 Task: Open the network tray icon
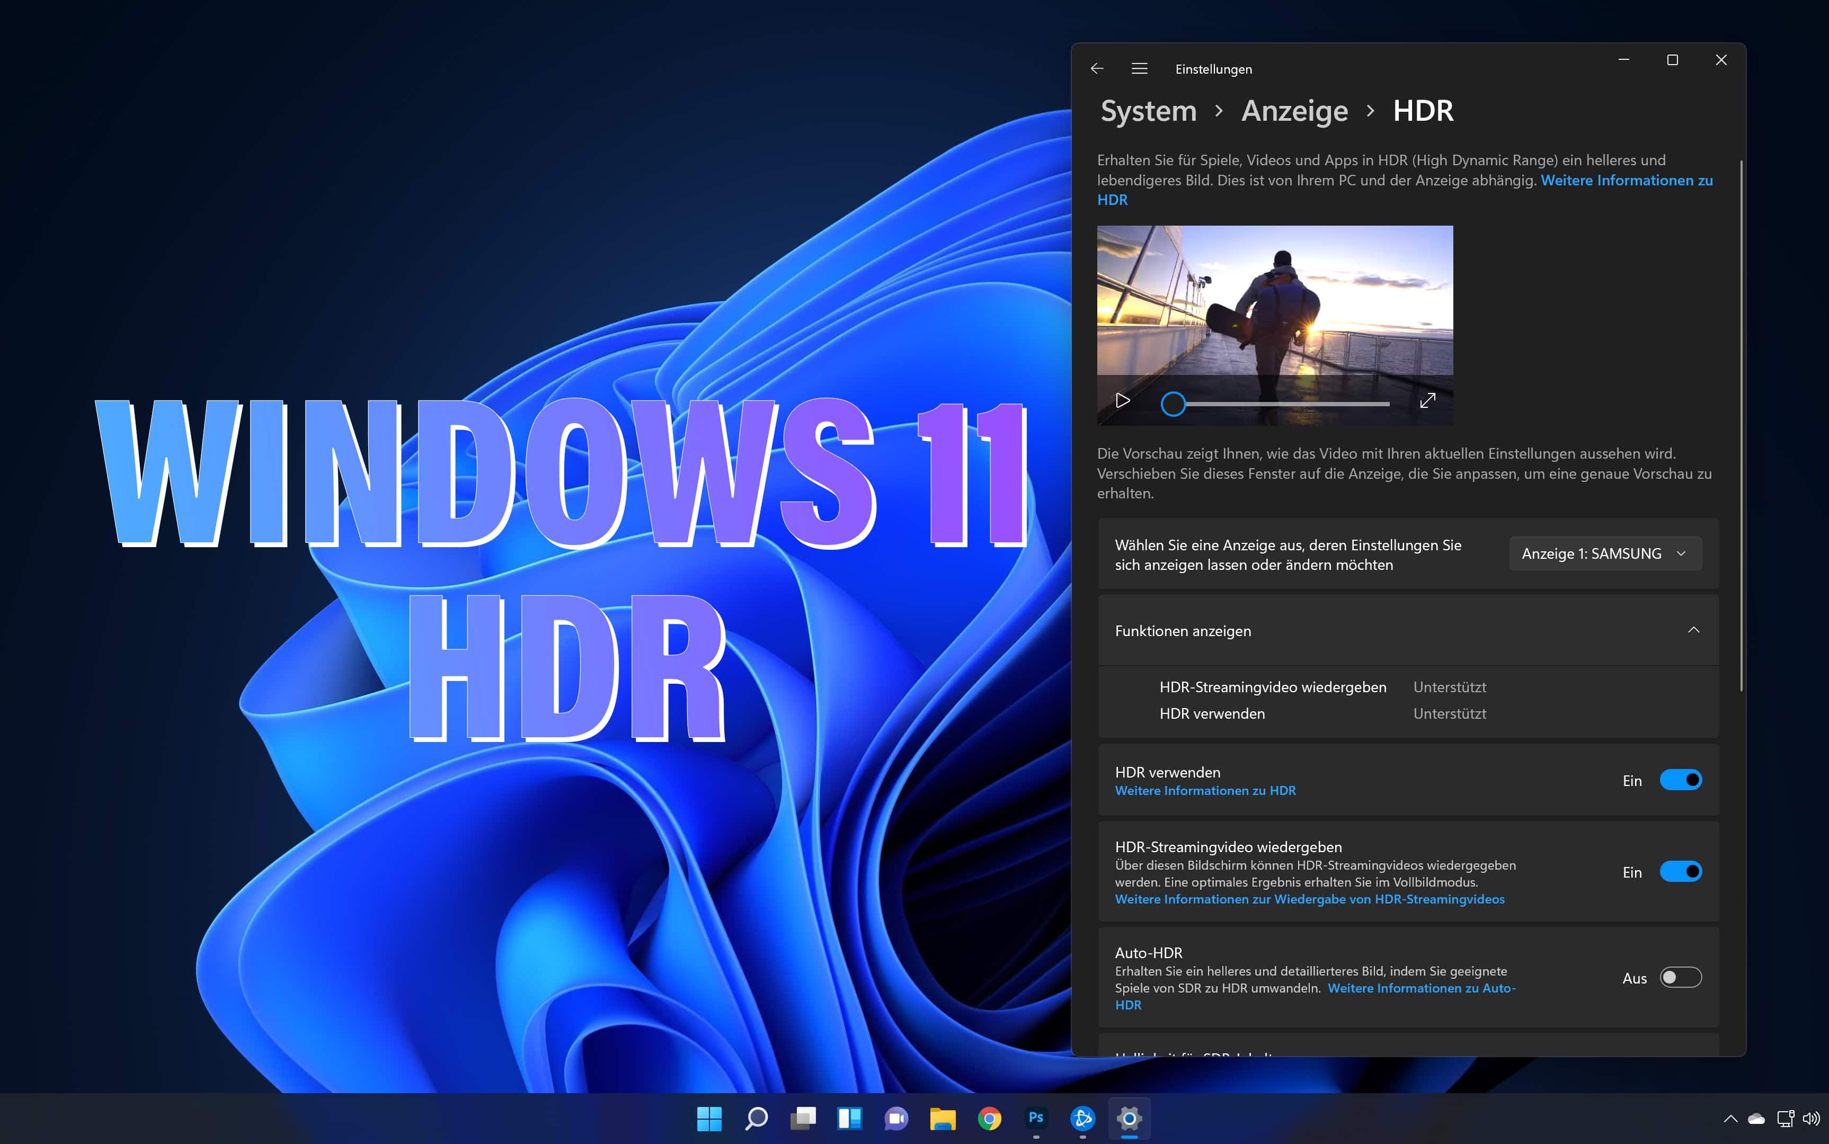[1785, 1118]
